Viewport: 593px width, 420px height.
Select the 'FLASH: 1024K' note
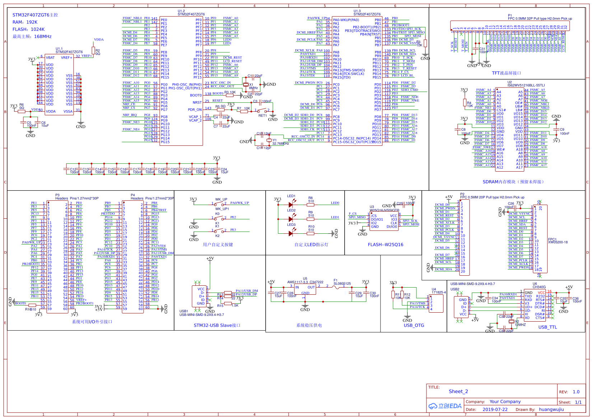coord(29,29)
